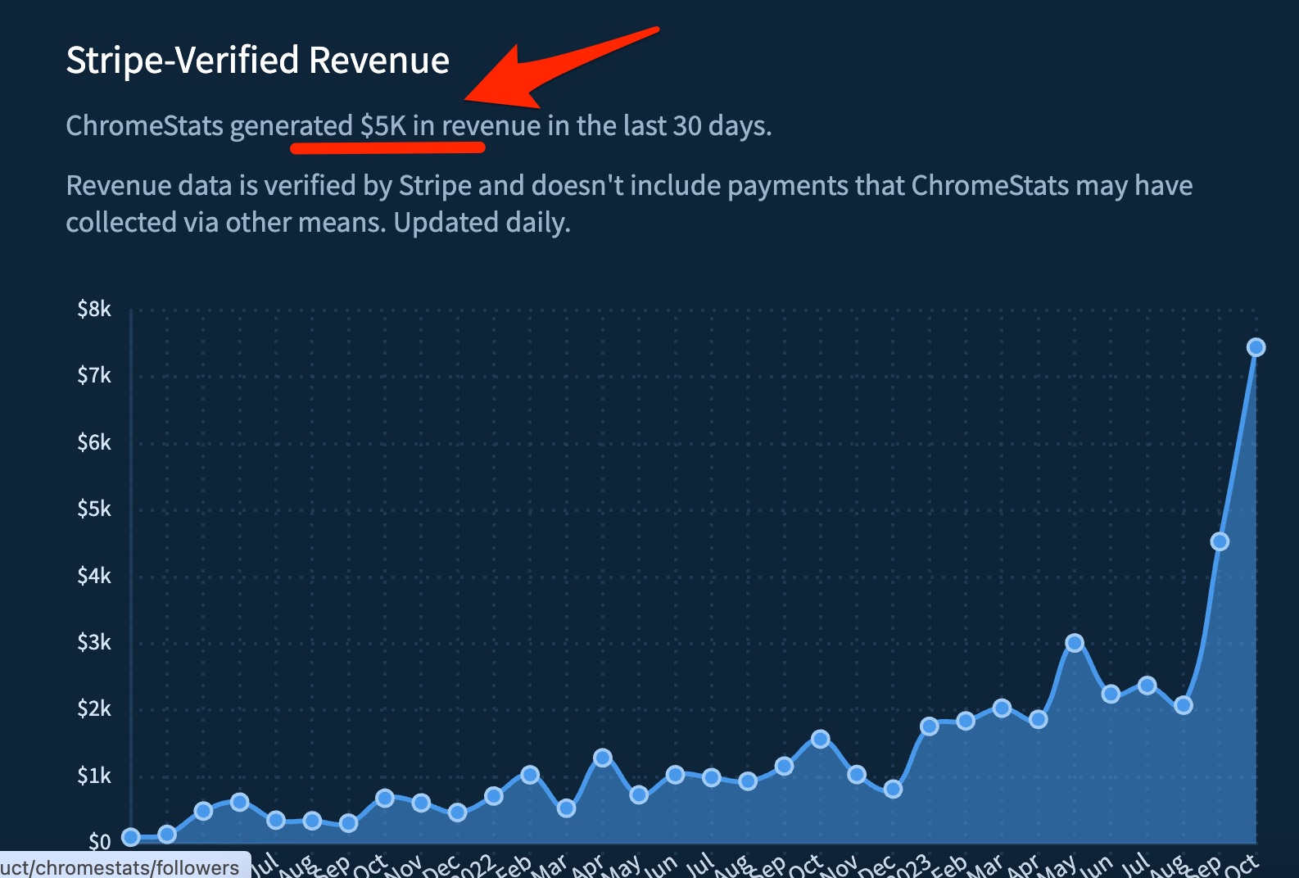Select the Feb 2023 data point near $1.8k
1299x878 pixels.
[x=966, y=721]
